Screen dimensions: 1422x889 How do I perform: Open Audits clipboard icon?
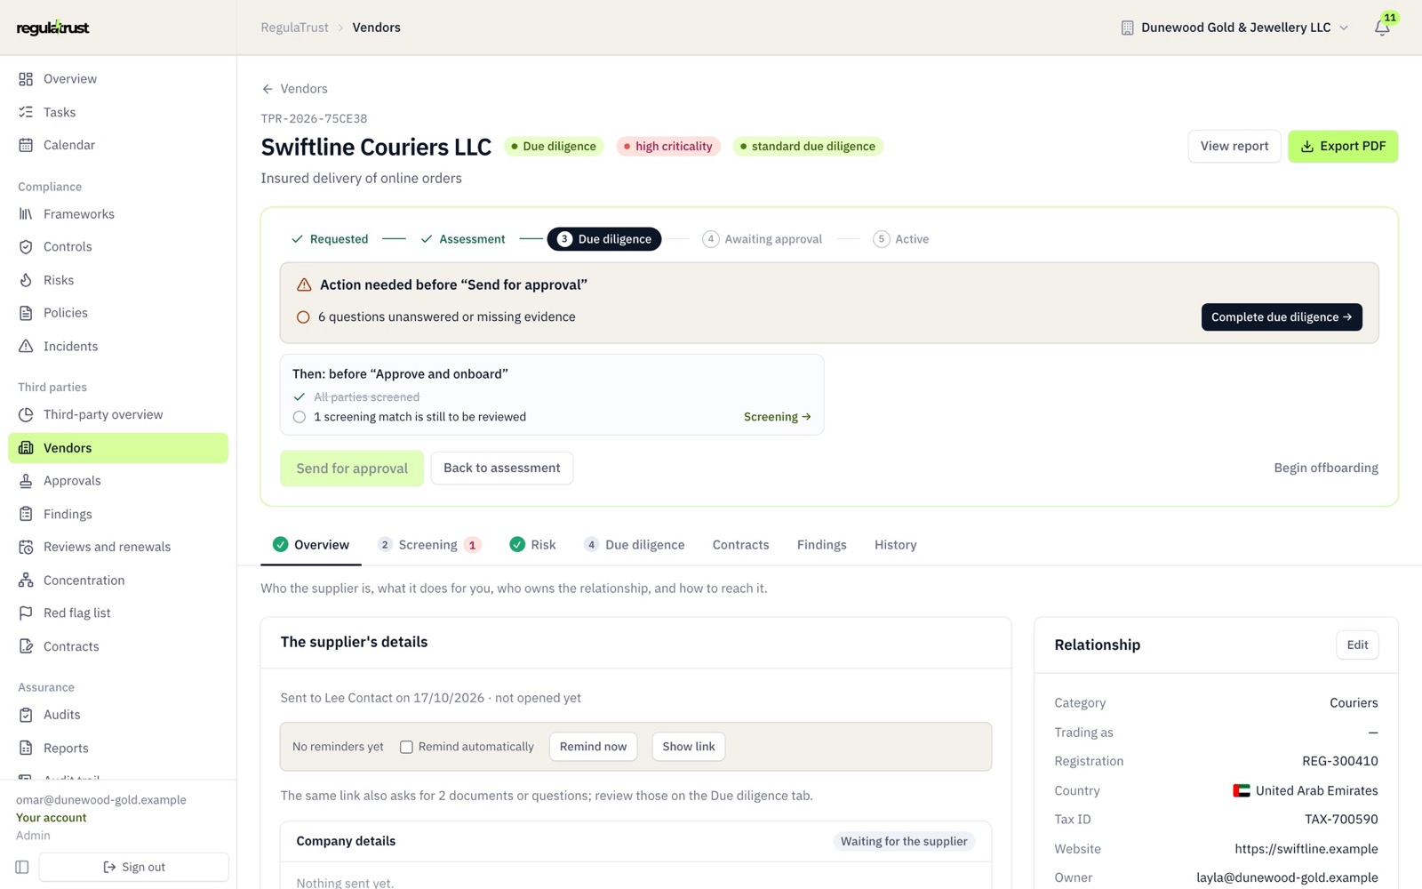tap(26, 715)
